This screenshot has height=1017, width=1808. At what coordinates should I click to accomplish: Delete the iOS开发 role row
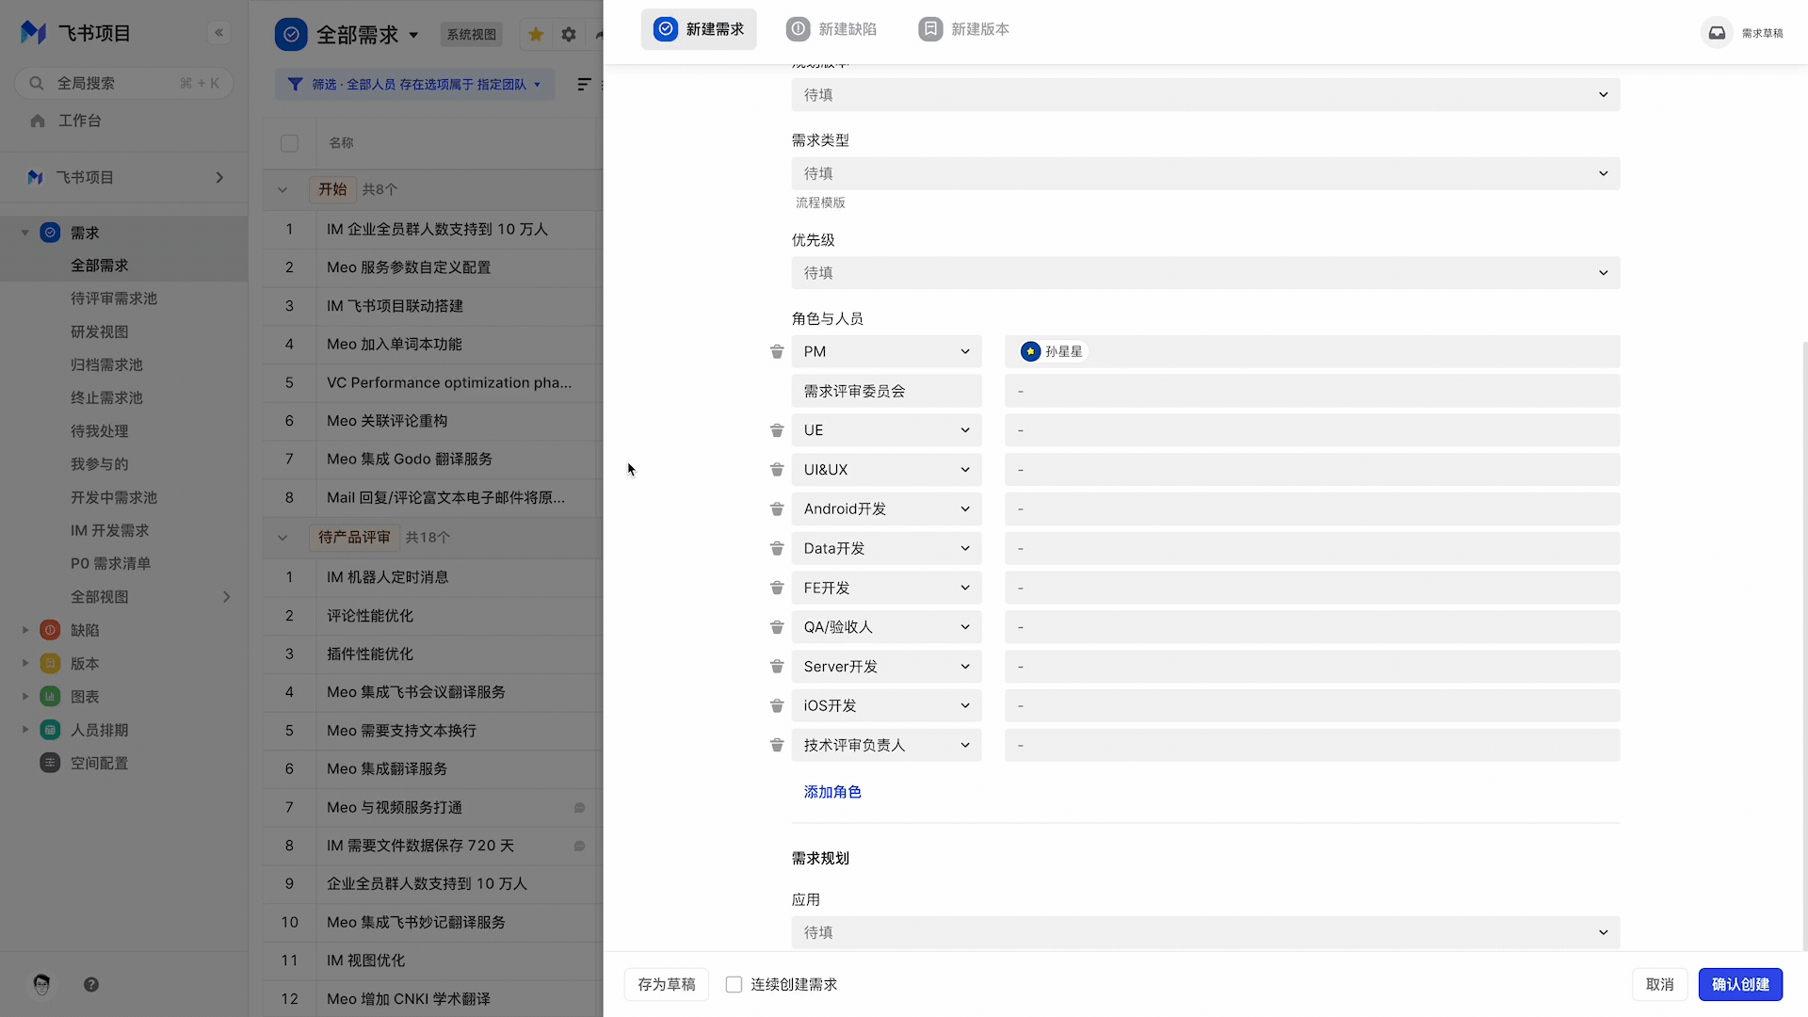(777, 706)
